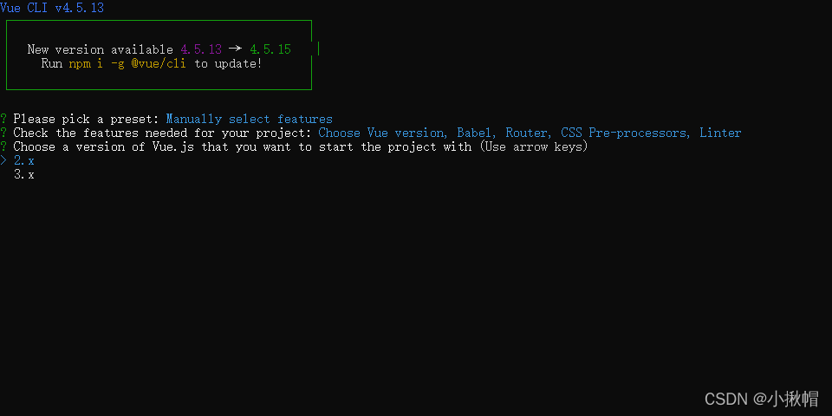832x416 pixels.
Task: Click CSS Pre-processors in features list
Action: click(x=624, y=133)
